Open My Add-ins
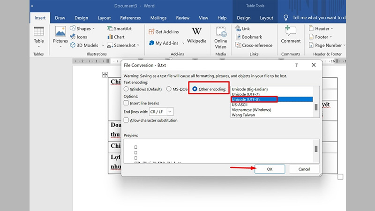The image size is (375, 211). click(x=164, y=43)
